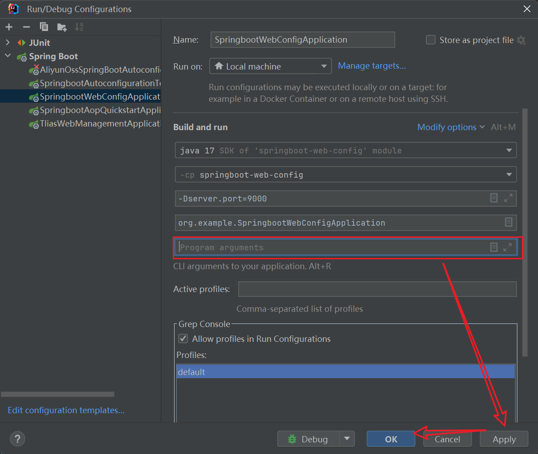This screenshot has height=454, width=538.
Task: Open help question mark button
Action: click(17, 439)
